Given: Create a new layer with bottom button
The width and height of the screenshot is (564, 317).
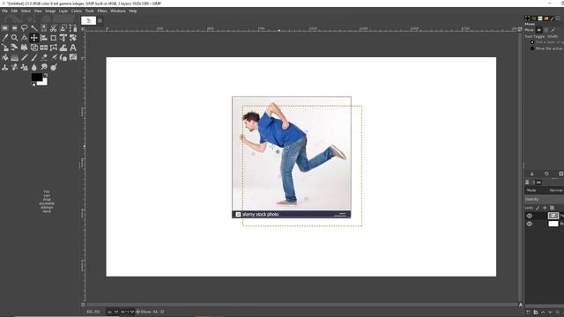Looking at the screenshot, I should [x=529, y=313].
